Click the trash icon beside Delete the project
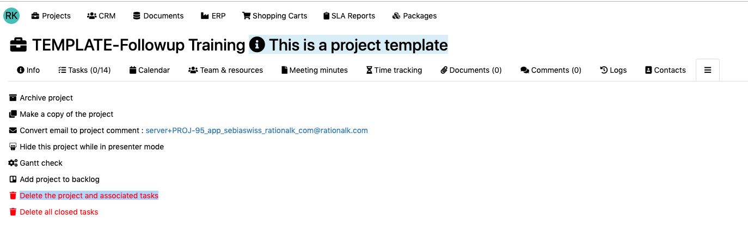The width and height of the screenshot is (748, 226). point(13,196)
